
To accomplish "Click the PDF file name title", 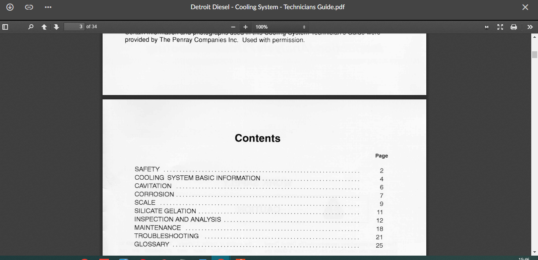I will [268, 7].
